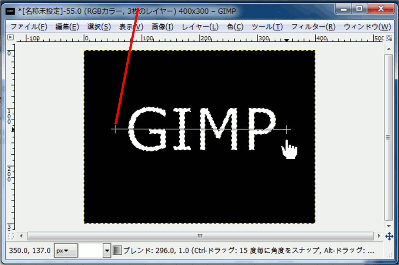Open the 色(C) color menu
Viewport: 399px width, 265px height.
(x=235, y=27)
